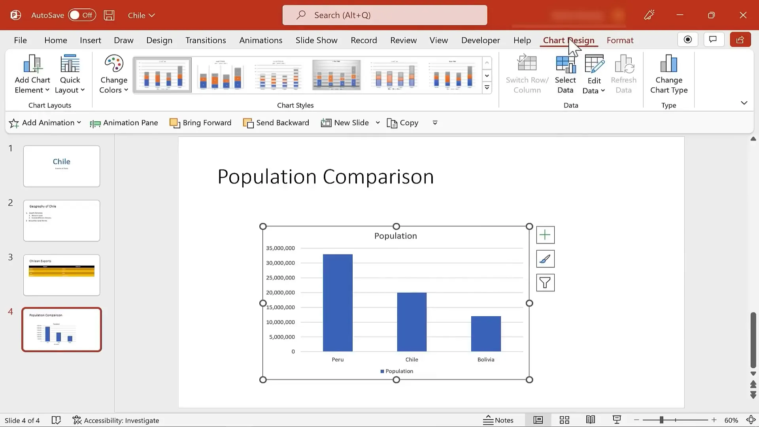Open the Chart Styles brush button

pos(545,259)
